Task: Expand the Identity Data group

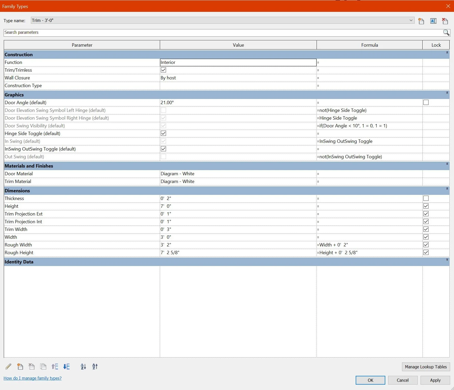Action: tap(447, 260)
